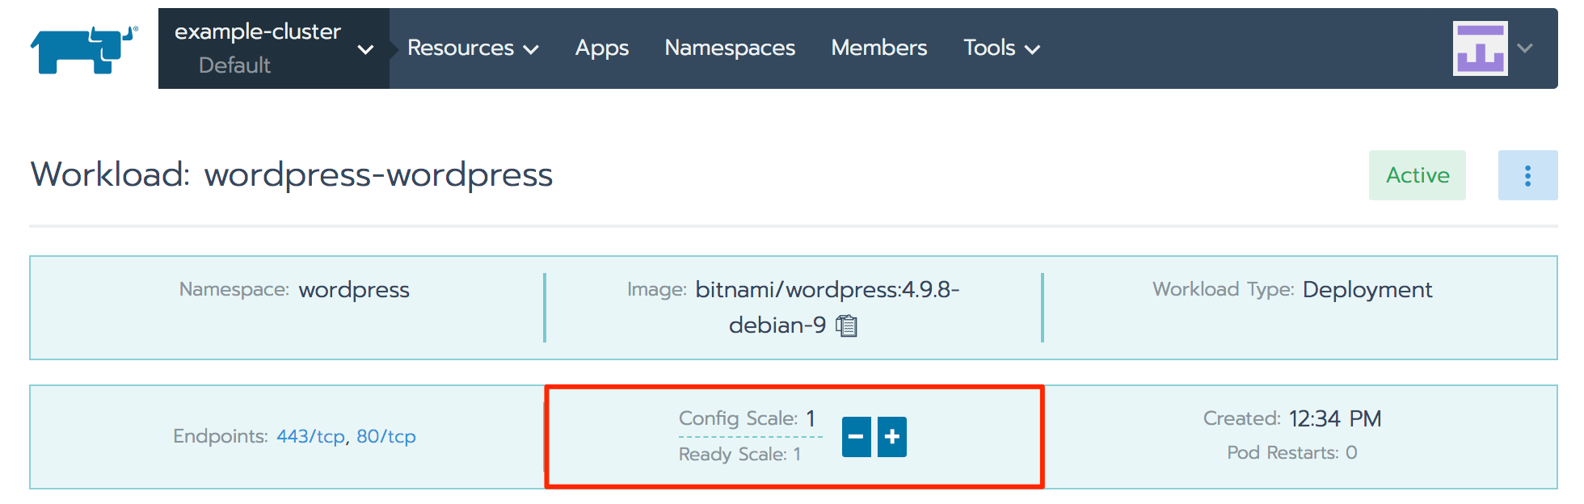Click the purple user avatar
Viewport: 1584px width, 504px height.
1480,48
